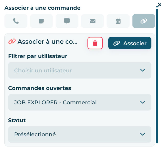
Task: Click the highlighted chain link tab
Action: point(144,21)
